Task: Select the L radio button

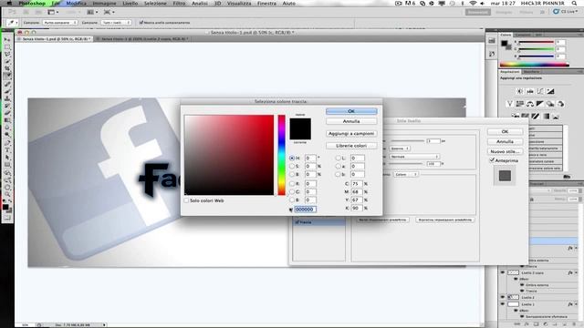Action: coord(339,158)
